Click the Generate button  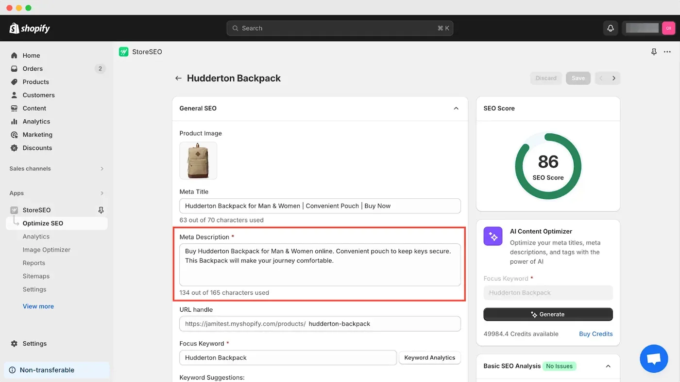tap(548, 314)
